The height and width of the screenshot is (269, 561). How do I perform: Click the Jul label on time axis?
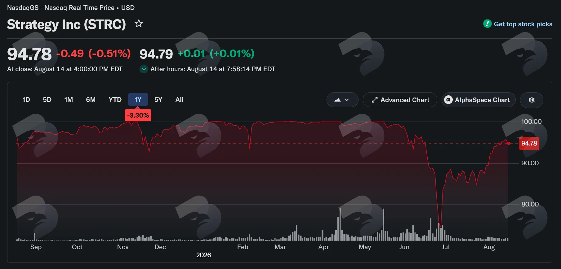[x=446, y=247]
